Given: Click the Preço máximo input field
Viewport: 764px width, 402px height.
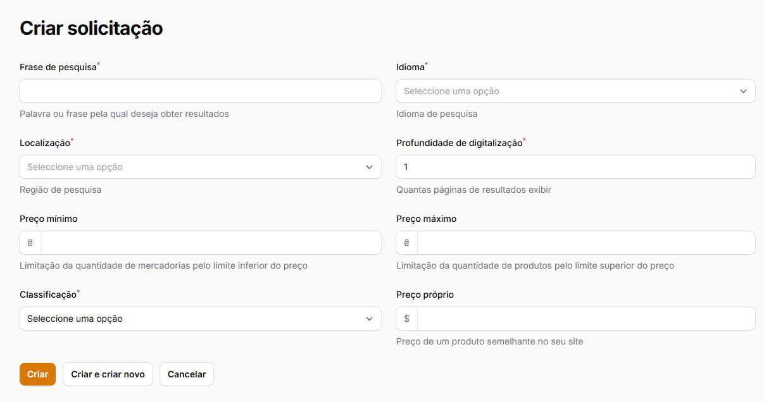Looking at the screenshot, I should tap(586, 243).
